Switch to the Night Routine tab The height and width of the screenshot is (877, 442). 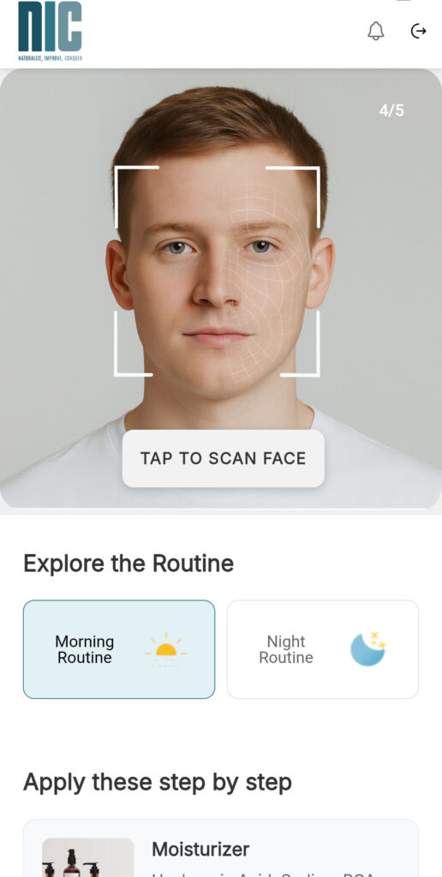pos(323,649)
